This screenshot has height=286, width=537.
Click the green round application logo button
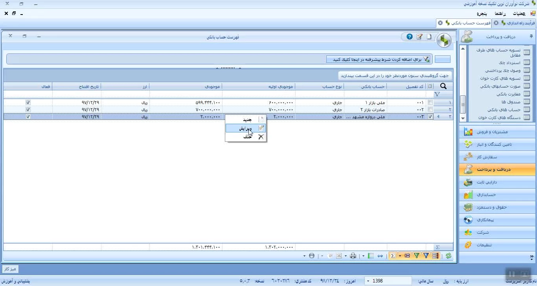(x=444, y=40)
